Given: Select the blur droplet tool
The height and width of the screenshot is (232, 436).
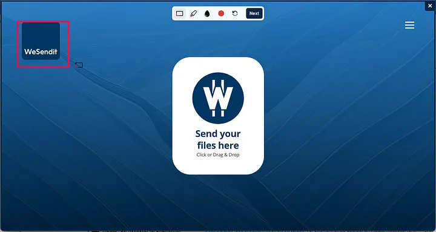Looking at the screenshot, I should tap(207, 13).
